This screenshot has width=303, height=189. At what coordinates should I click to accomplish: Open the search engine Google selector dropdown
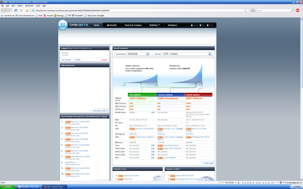click(254, 10)
